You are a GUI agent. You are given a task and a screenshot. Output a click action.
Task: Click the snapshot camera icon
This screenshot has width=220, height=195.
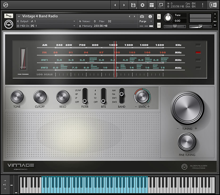pos(142,16)
